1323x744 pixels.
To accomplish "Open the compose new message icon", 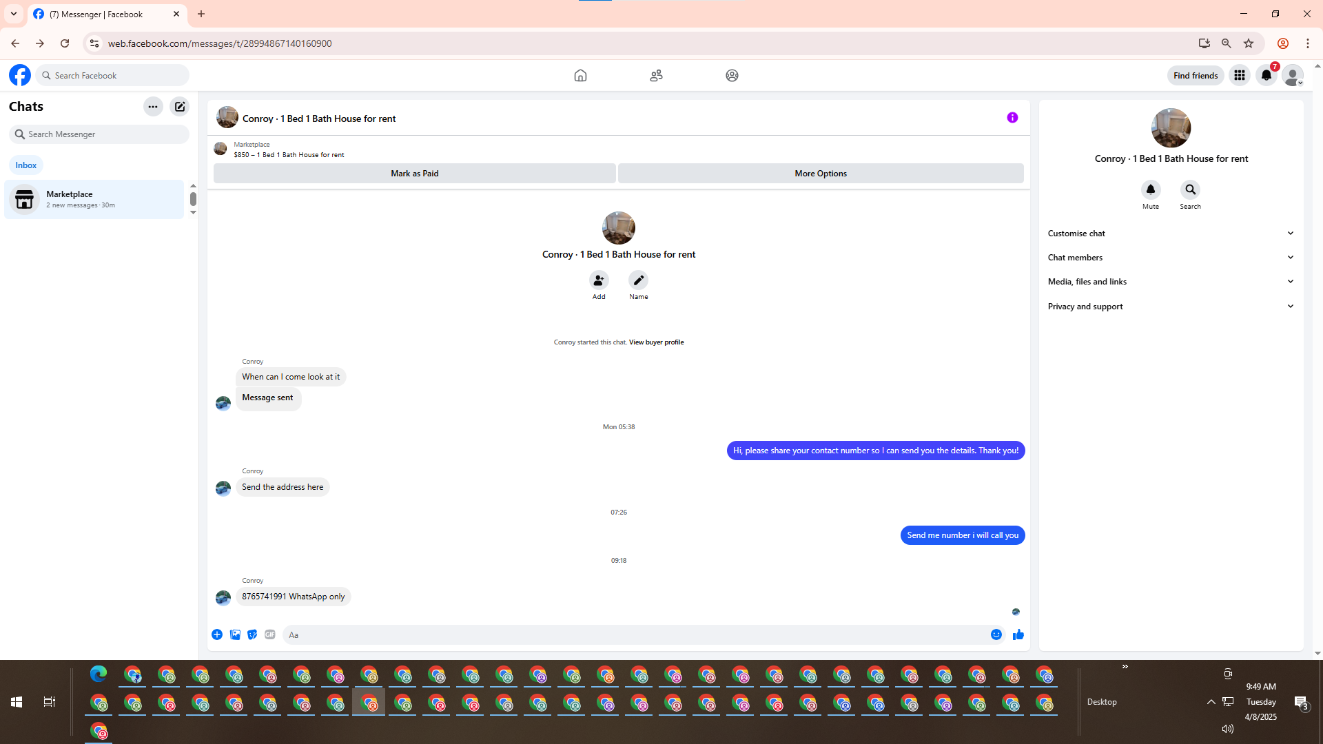I will (180, 107).
